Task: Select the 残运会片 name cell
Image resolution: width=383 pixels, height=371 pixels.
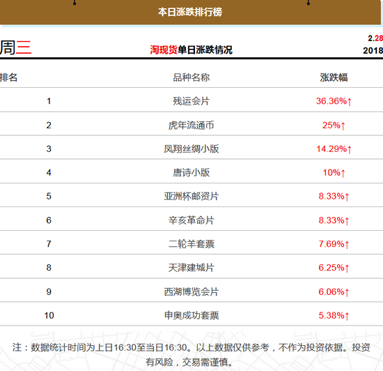Action: pyautogui.click(x=191, y=101)
